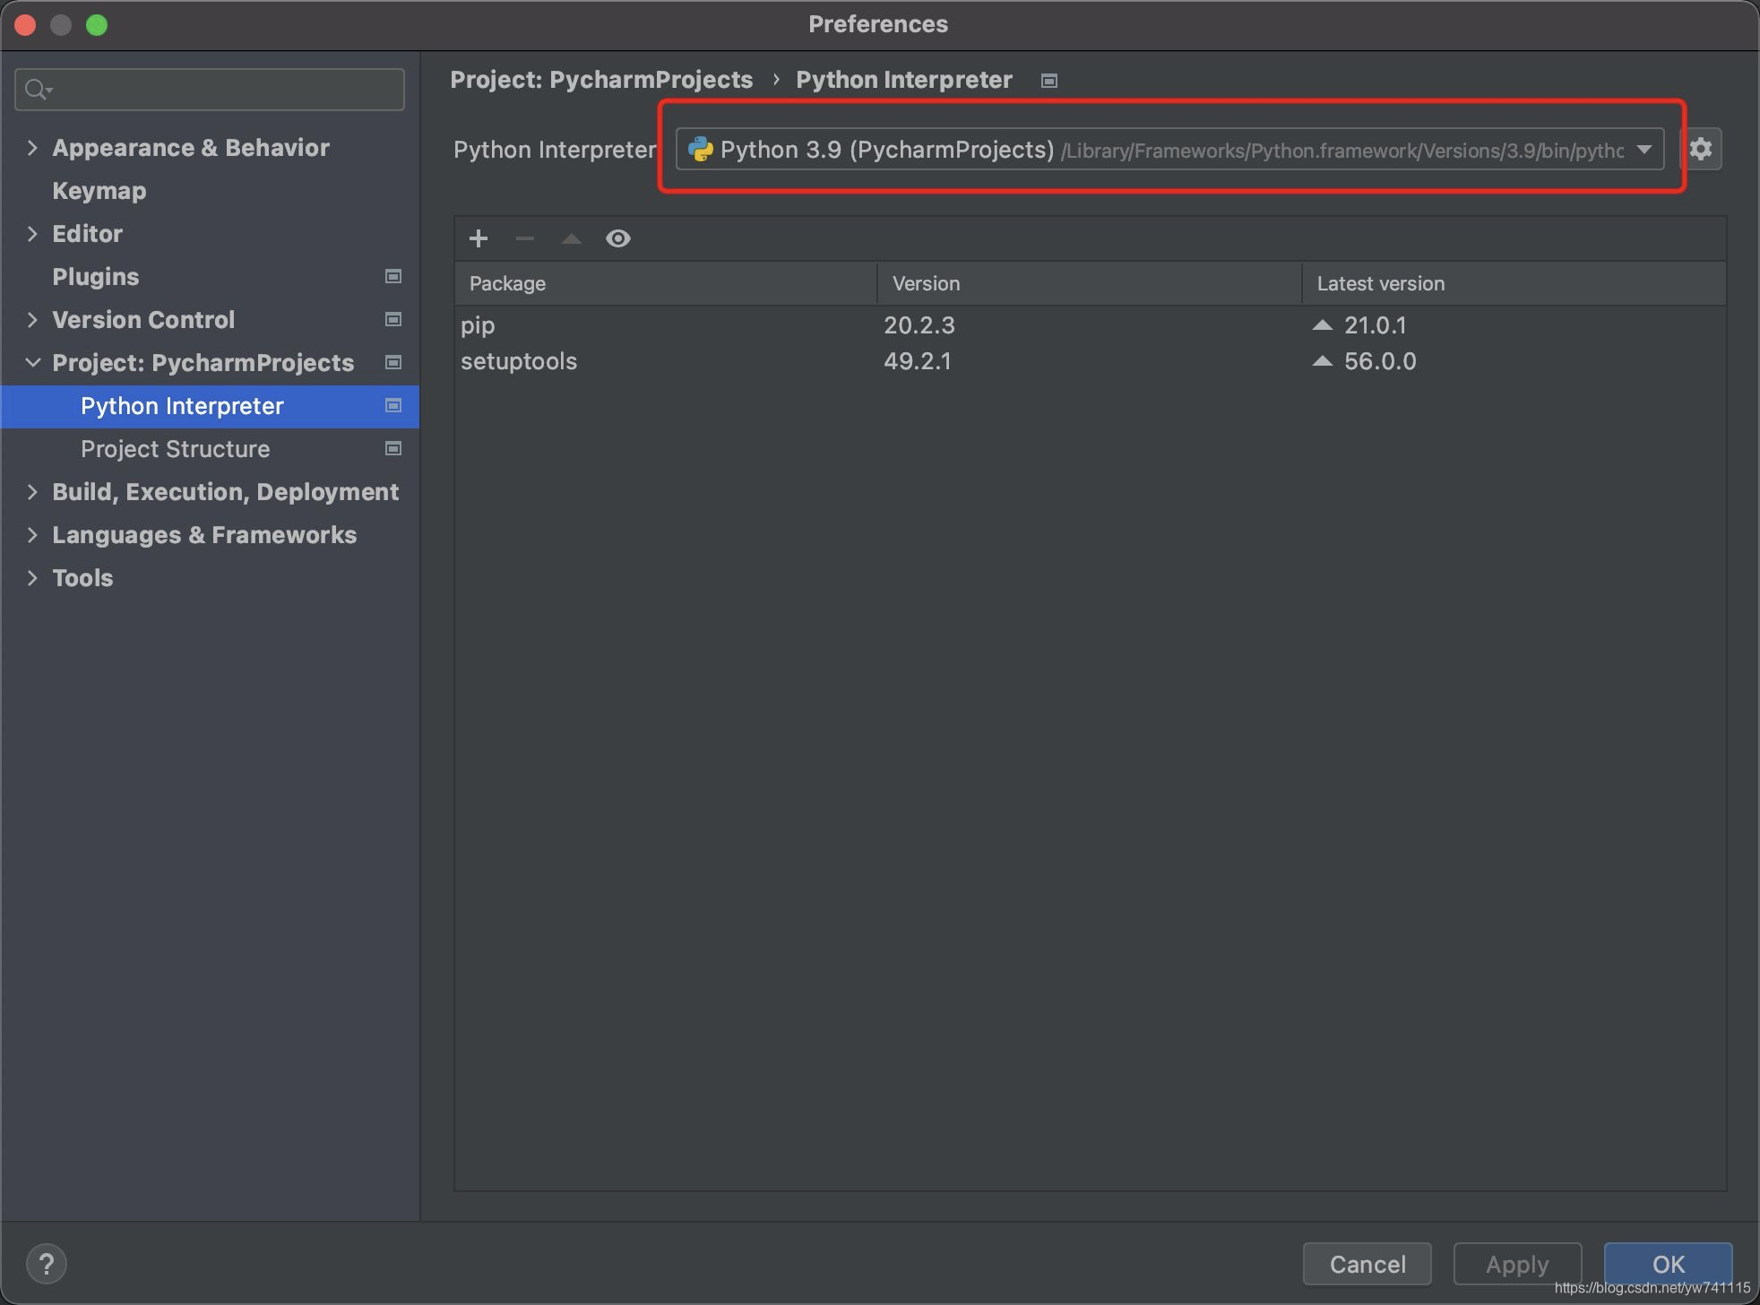Screen dimensions: 1760x1305
Task: Click the remove package (-) icon
Action: (x=525, y=238)
